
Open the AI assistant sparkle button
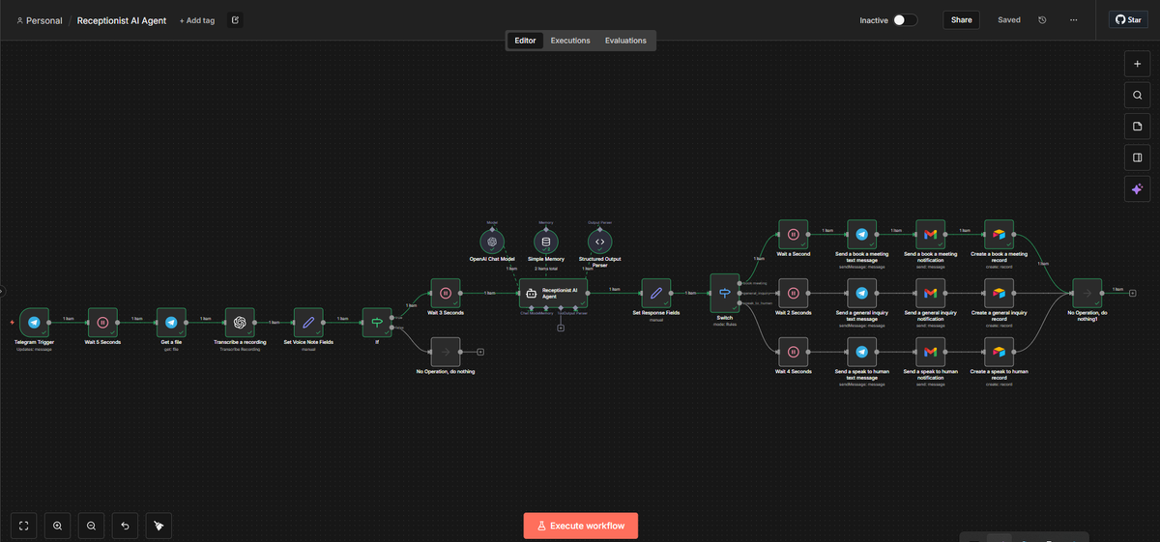[1137, 189]
